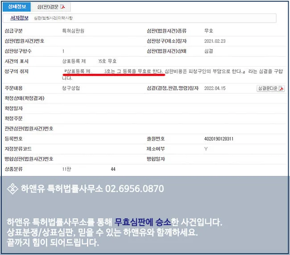The width and height of the screenshot is (290, 255).
Task: Click the 무효 trial type value
Action: tap(209, 31)
